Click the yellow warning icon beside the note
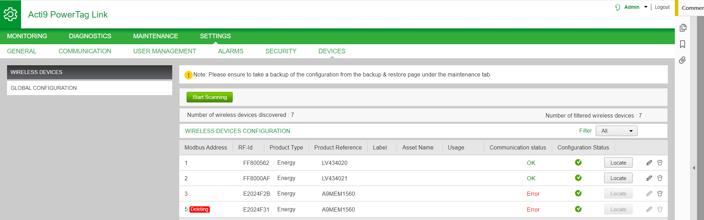The height and width of the screenshot is (220, 704). tap(188, 75)
